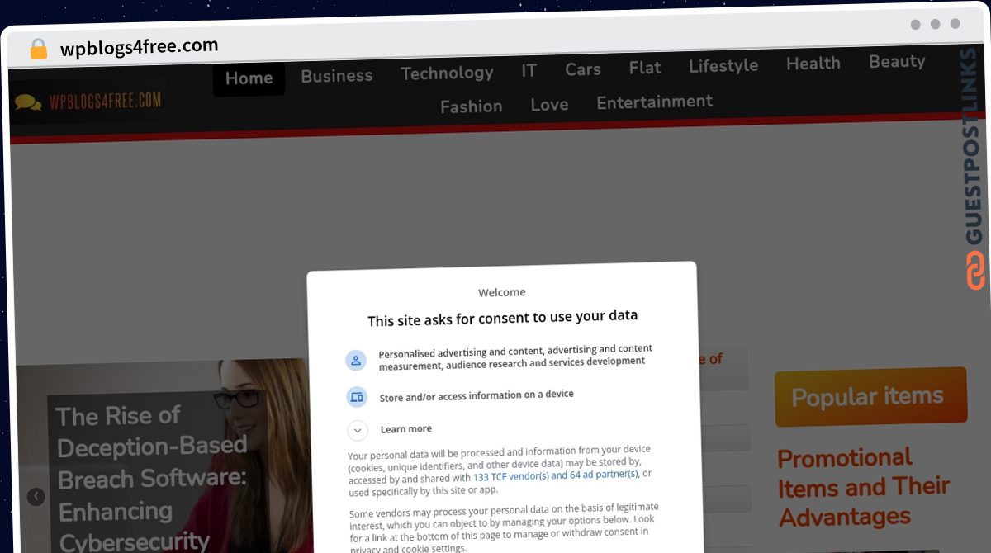This screenshot has height=553, width=991.
Task: Click the orange padlock icon in address bar
Action: pos(38,50)
